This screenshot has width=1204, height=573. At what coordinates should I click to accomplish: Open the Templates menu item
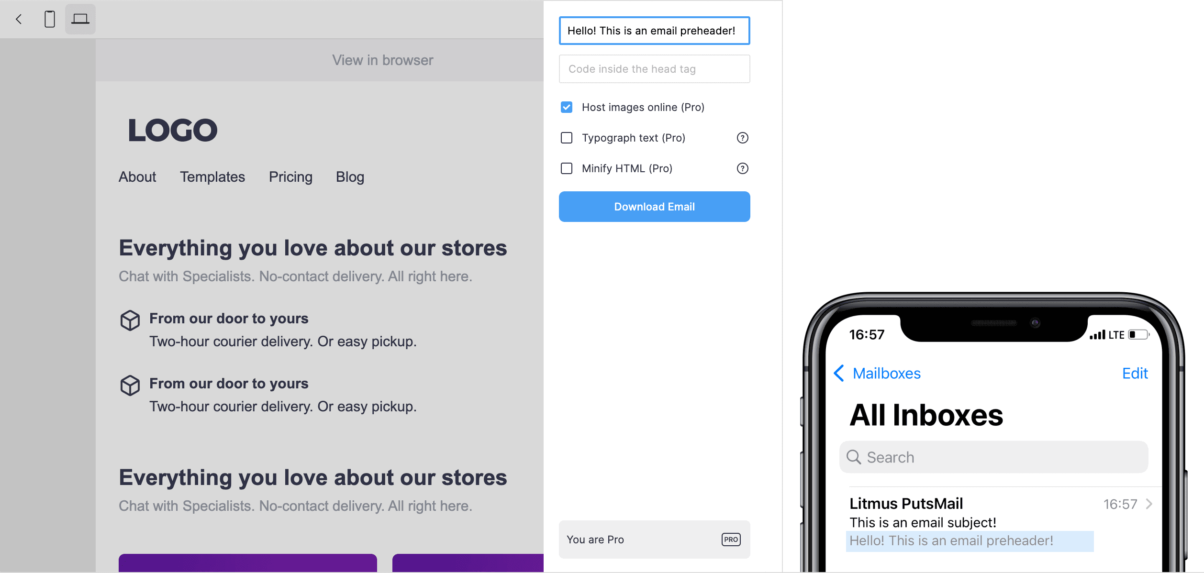[x=212, y=177]
